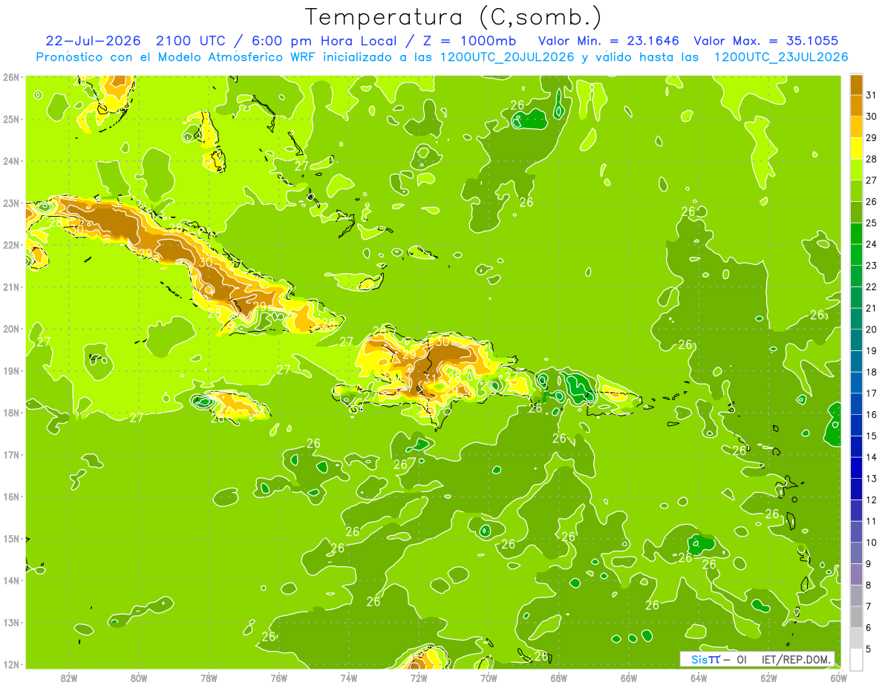Click the "82W" longitude axis label
The image size is (891, 688).
(x=69, y=677)
